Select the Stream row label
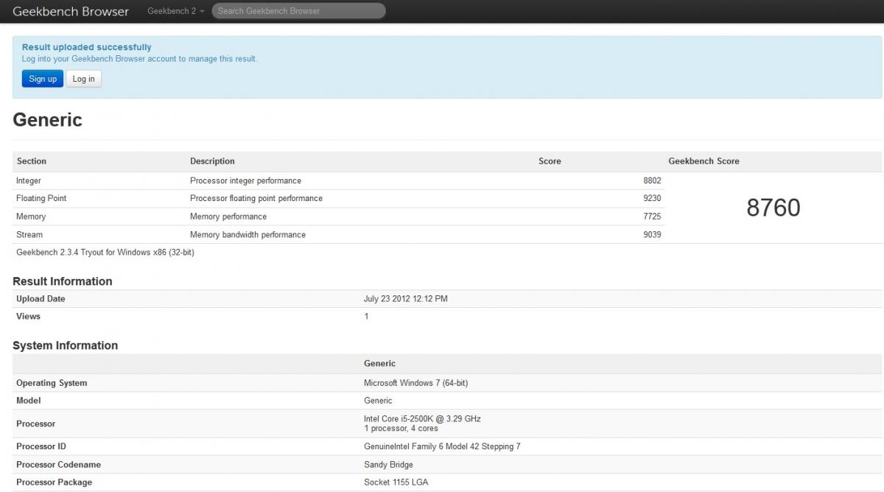Image resolution: width=884 pixels, height=492 pixels. click(29, 235)
